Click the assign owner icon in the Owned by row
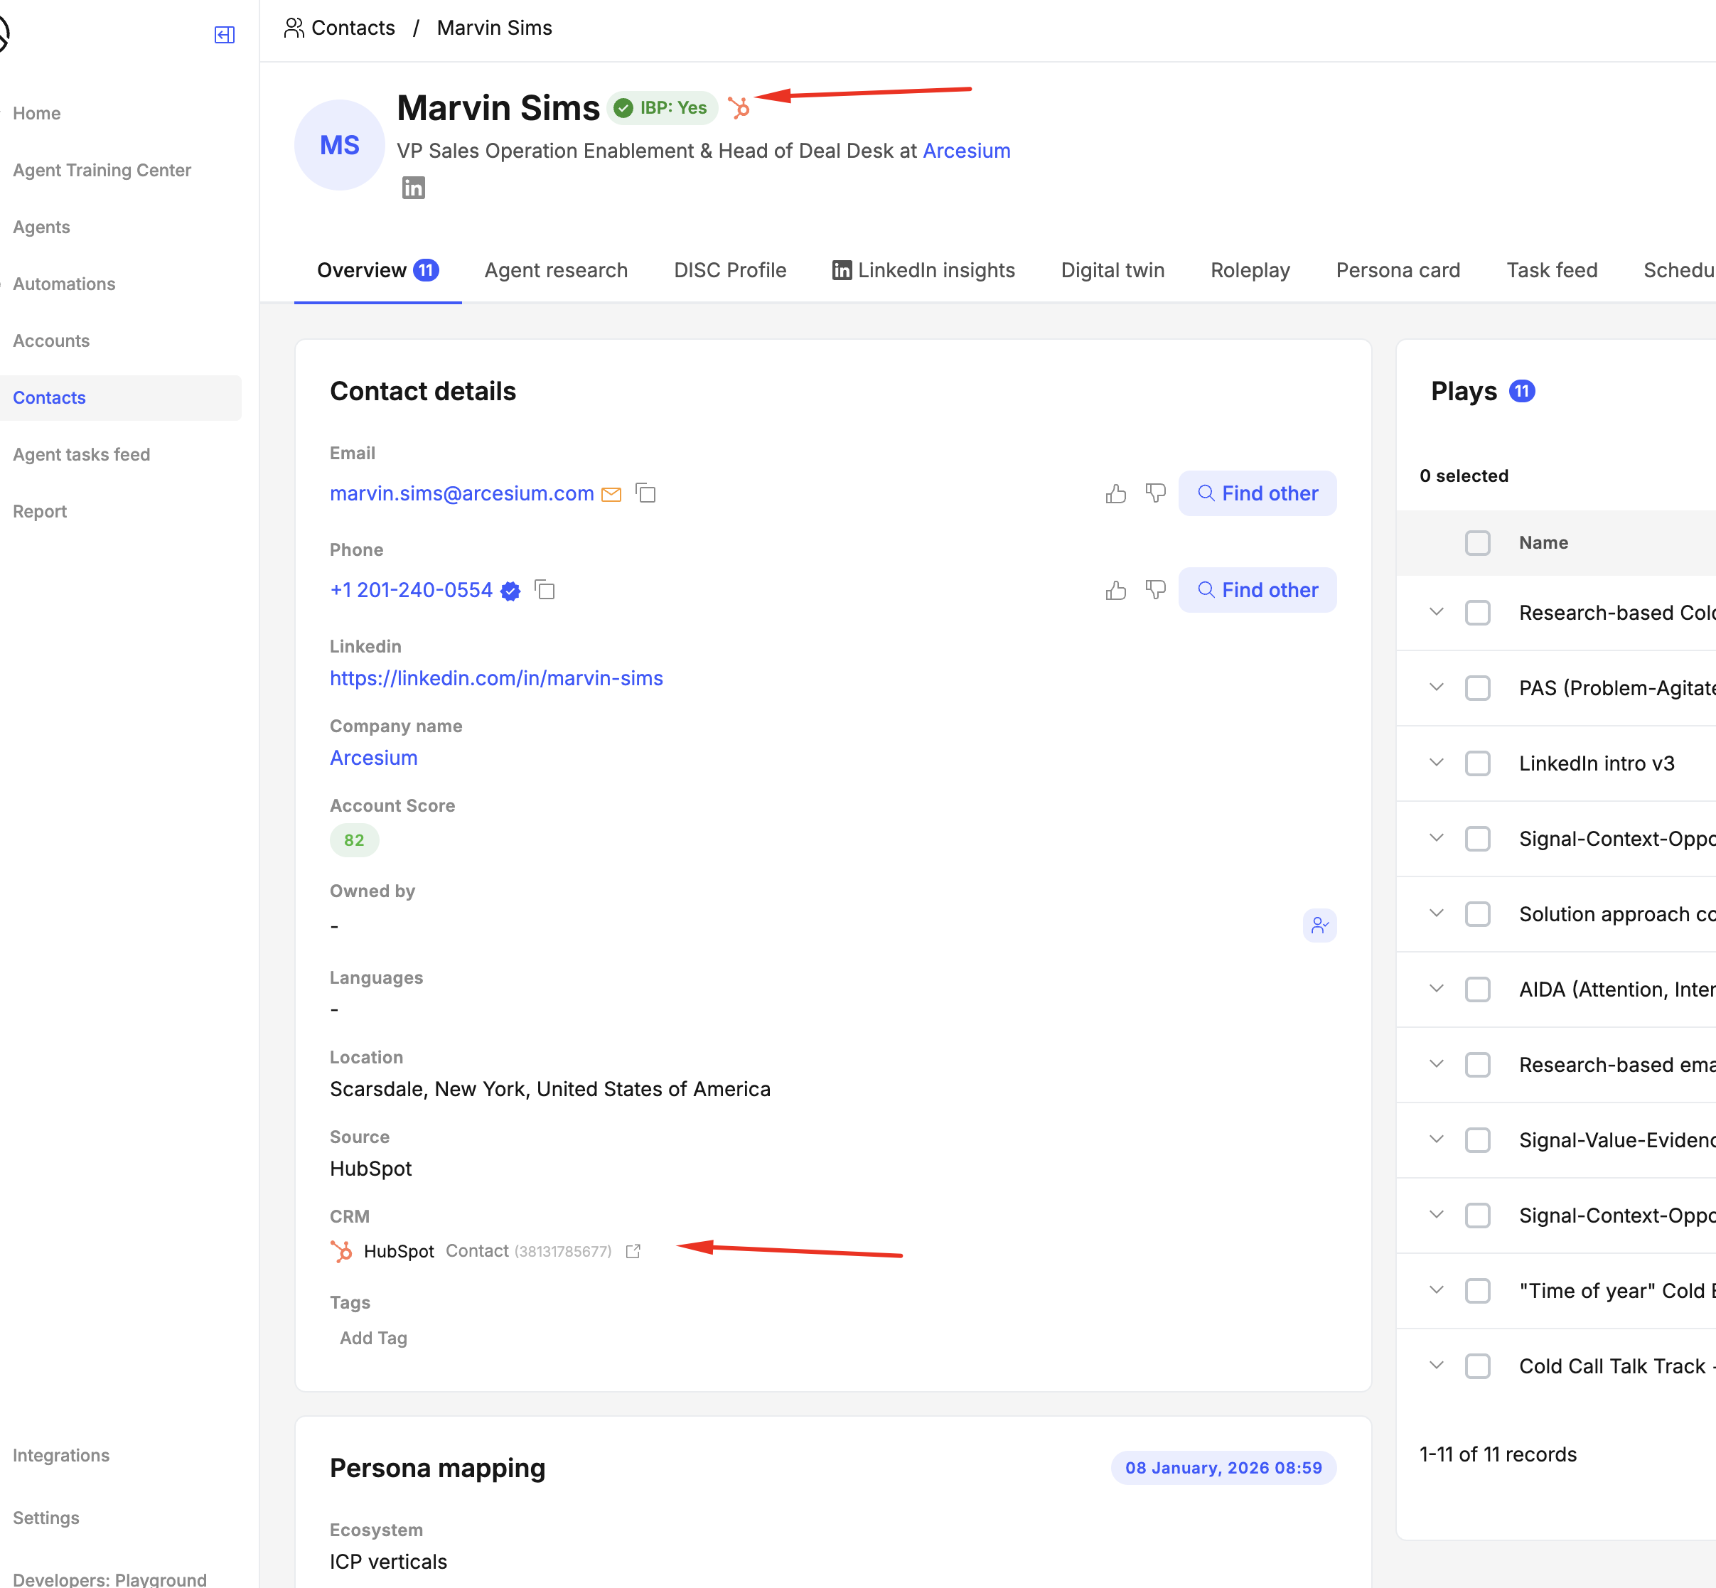The image size is (1716, 1588). (x=1319, y=926)
